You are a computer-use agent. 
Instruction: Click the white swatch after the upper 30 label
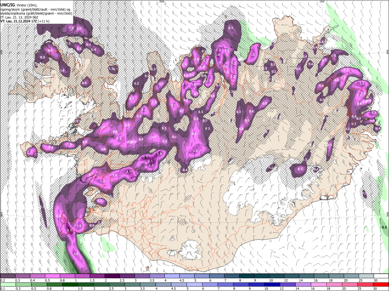(381, 276)
